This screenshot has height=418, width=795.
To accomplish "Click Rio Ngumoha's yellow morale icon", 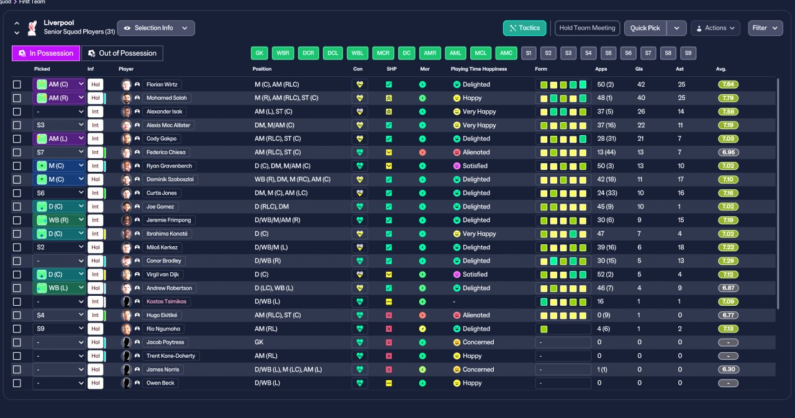I will click(x=422, y=329).
